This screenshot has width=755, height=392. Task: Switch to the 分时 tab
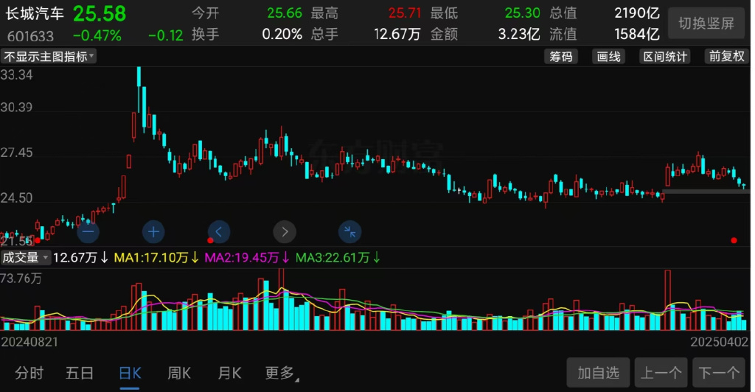point(29,373)
